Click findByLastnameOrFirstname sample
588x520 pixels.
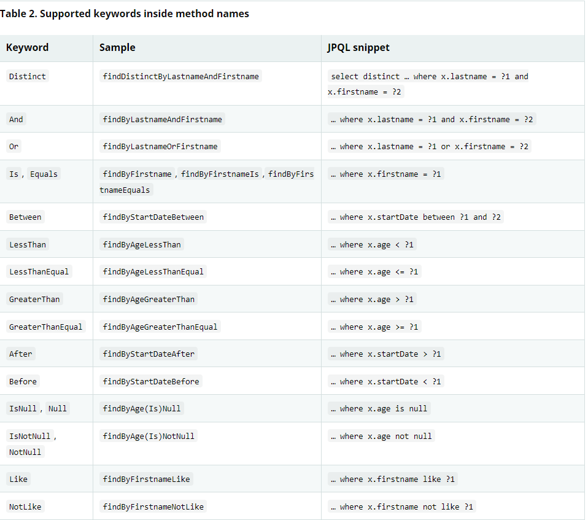point(160,146)
